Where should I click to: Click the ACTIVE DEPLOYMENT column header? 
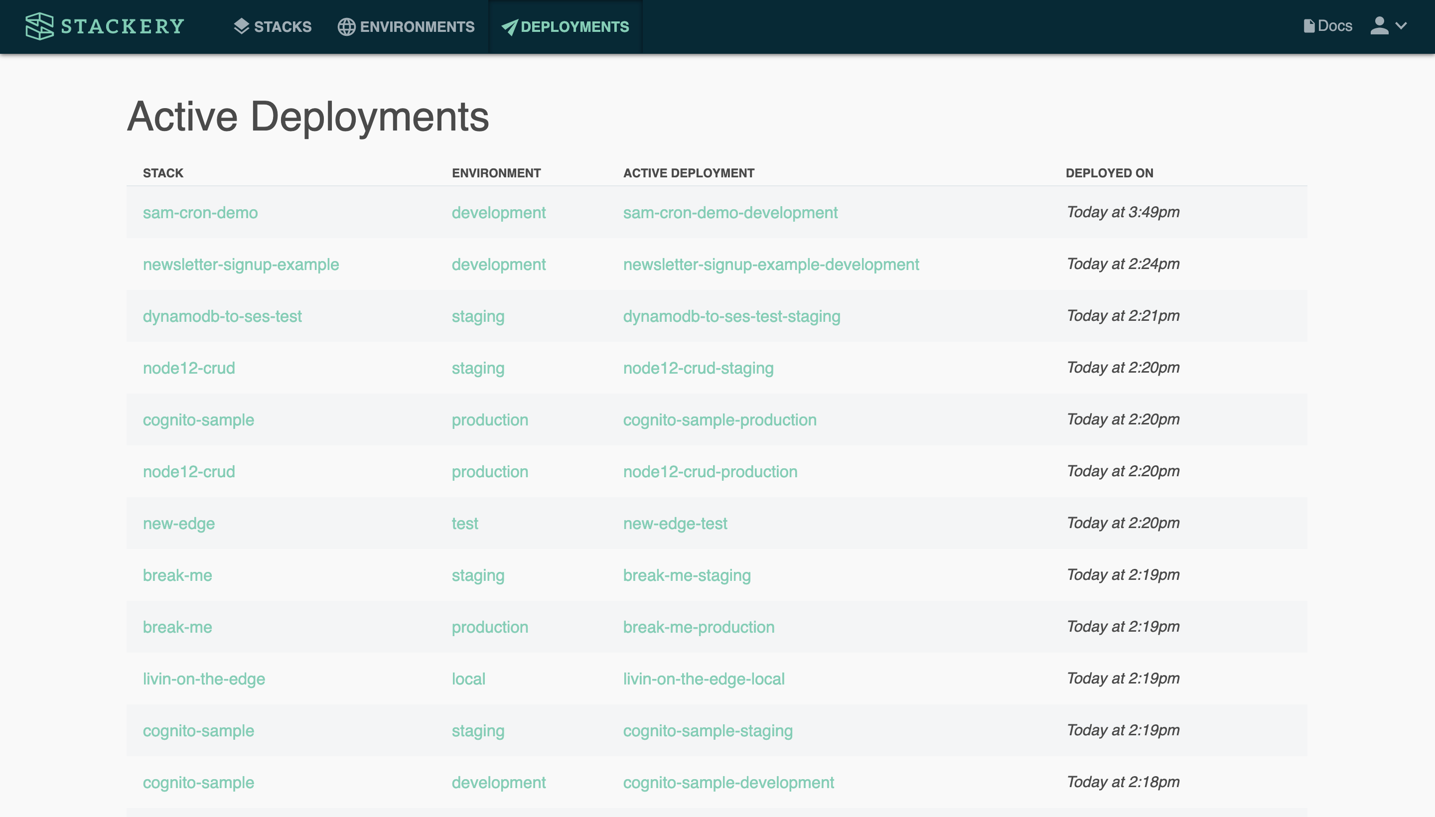tap(689, 173)
